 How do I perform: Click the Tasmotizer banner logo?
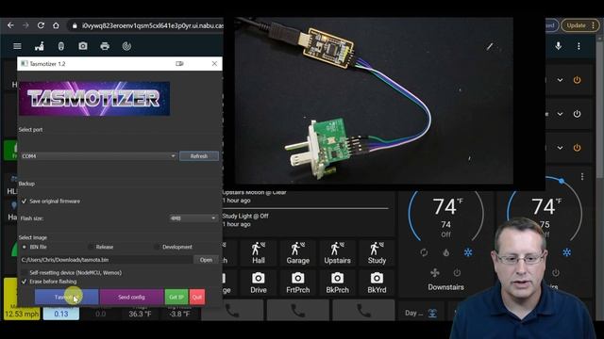pos(94,98)
